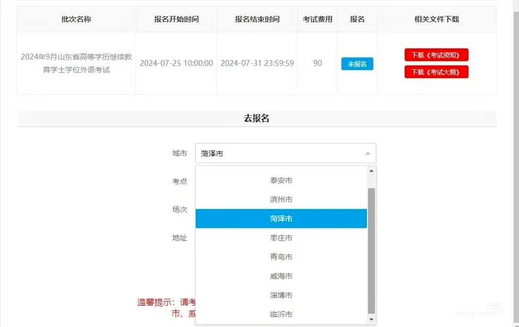Open the 城市 combo box showing 菏泽市
This screenshot has height=327, width=519.
(286, 153)
